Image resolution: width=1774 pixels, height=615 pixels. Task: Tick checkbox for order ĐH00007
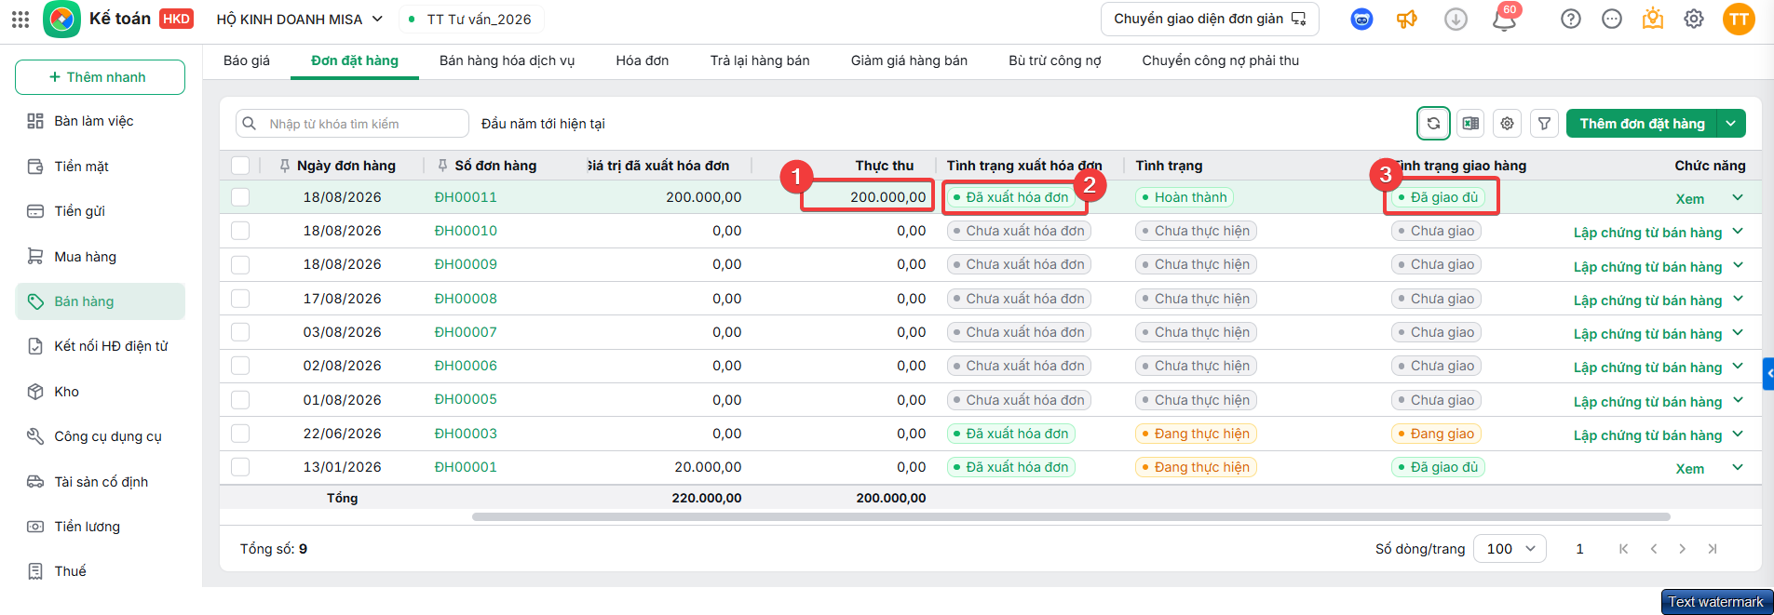240,332
